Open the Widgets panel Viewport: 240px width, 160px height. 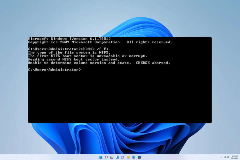(117, 157)
